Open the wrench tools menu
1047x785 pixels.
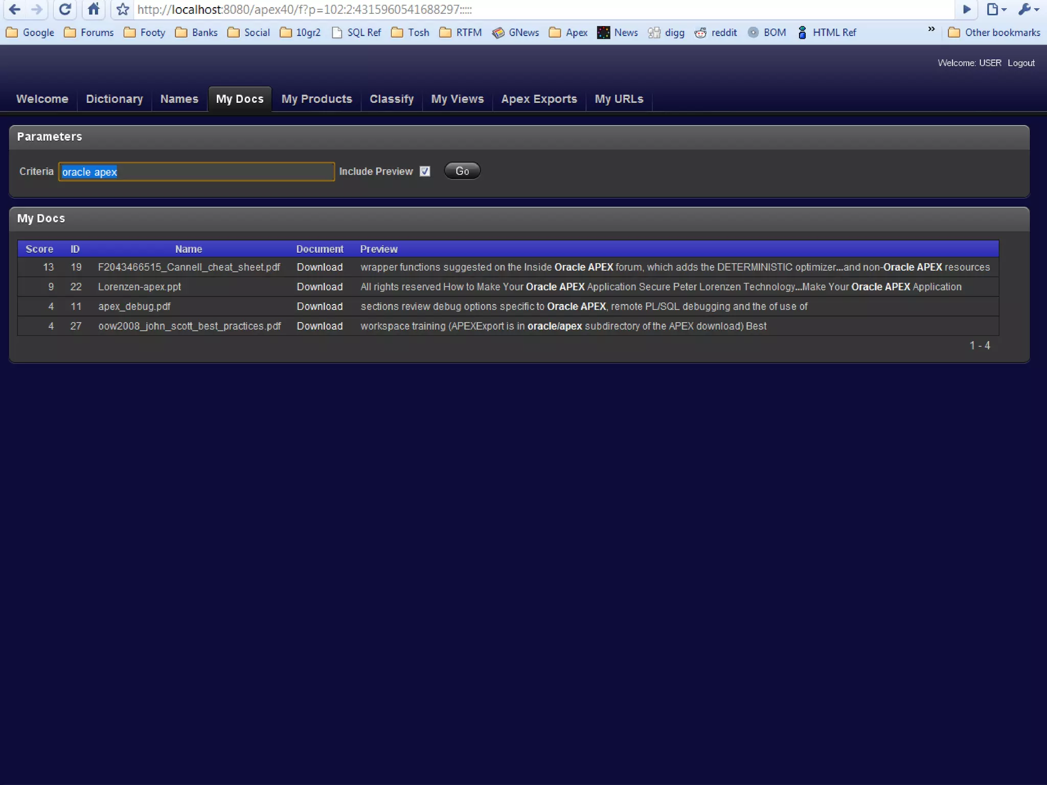(x=1029, y=9)
